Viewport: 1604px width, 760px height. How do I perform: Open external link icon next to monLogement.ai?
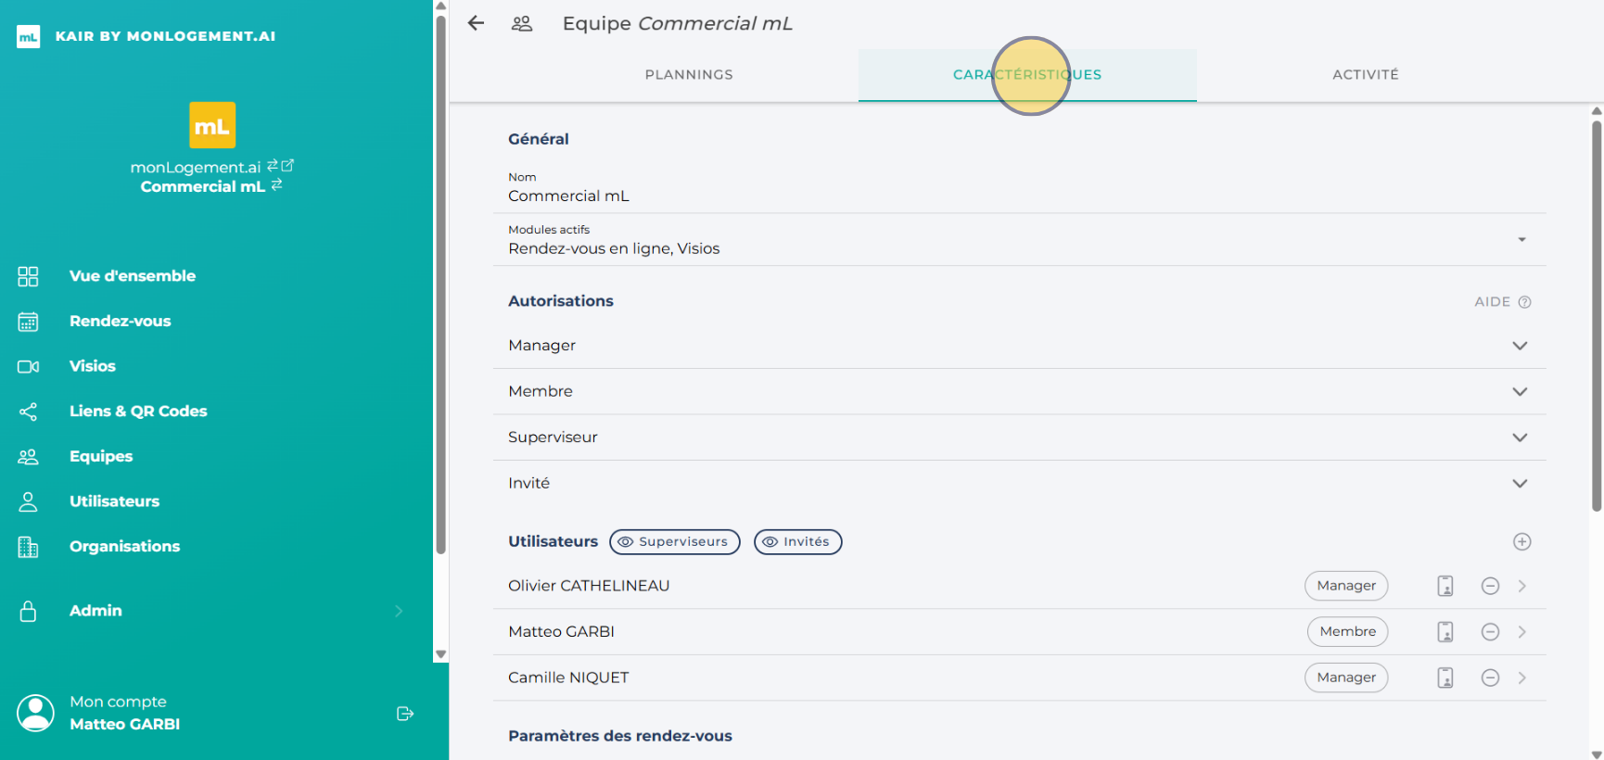[x=287, y=166]
